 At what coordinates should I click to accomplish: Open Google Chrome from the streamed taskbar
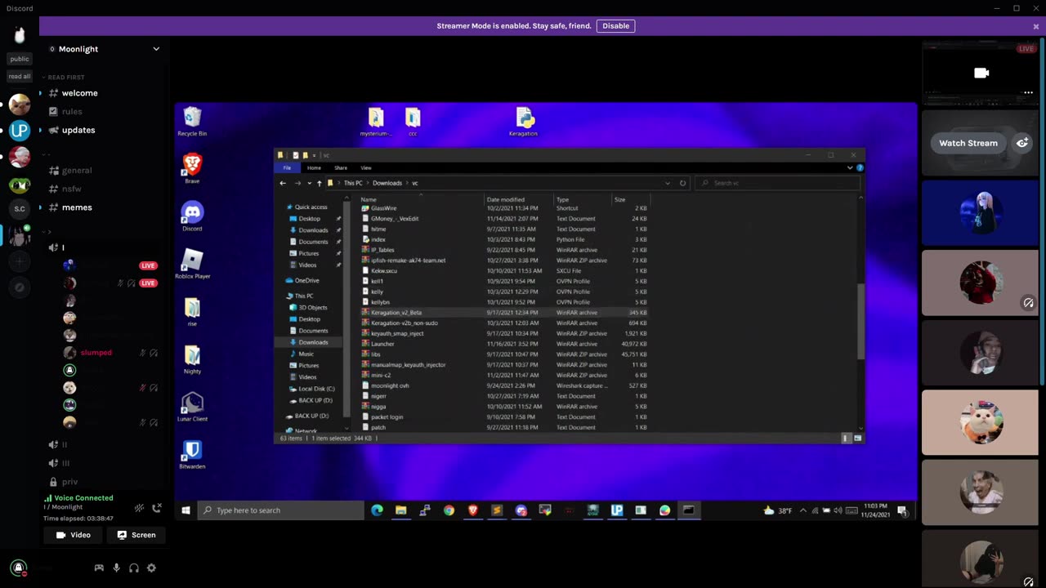coord(449,510)
